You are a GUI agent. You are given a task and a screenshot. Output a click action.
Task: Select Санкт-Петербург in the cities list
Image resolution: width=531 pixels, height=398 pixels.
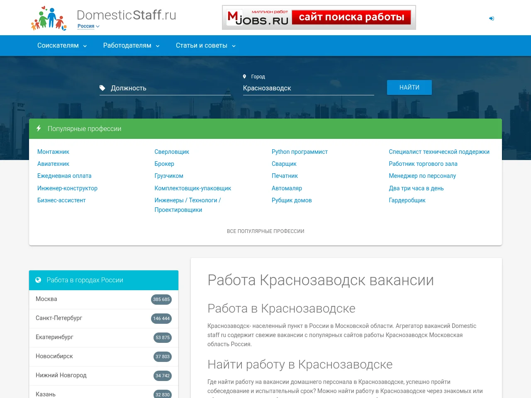pyautogui.click(x=104, y=318)
